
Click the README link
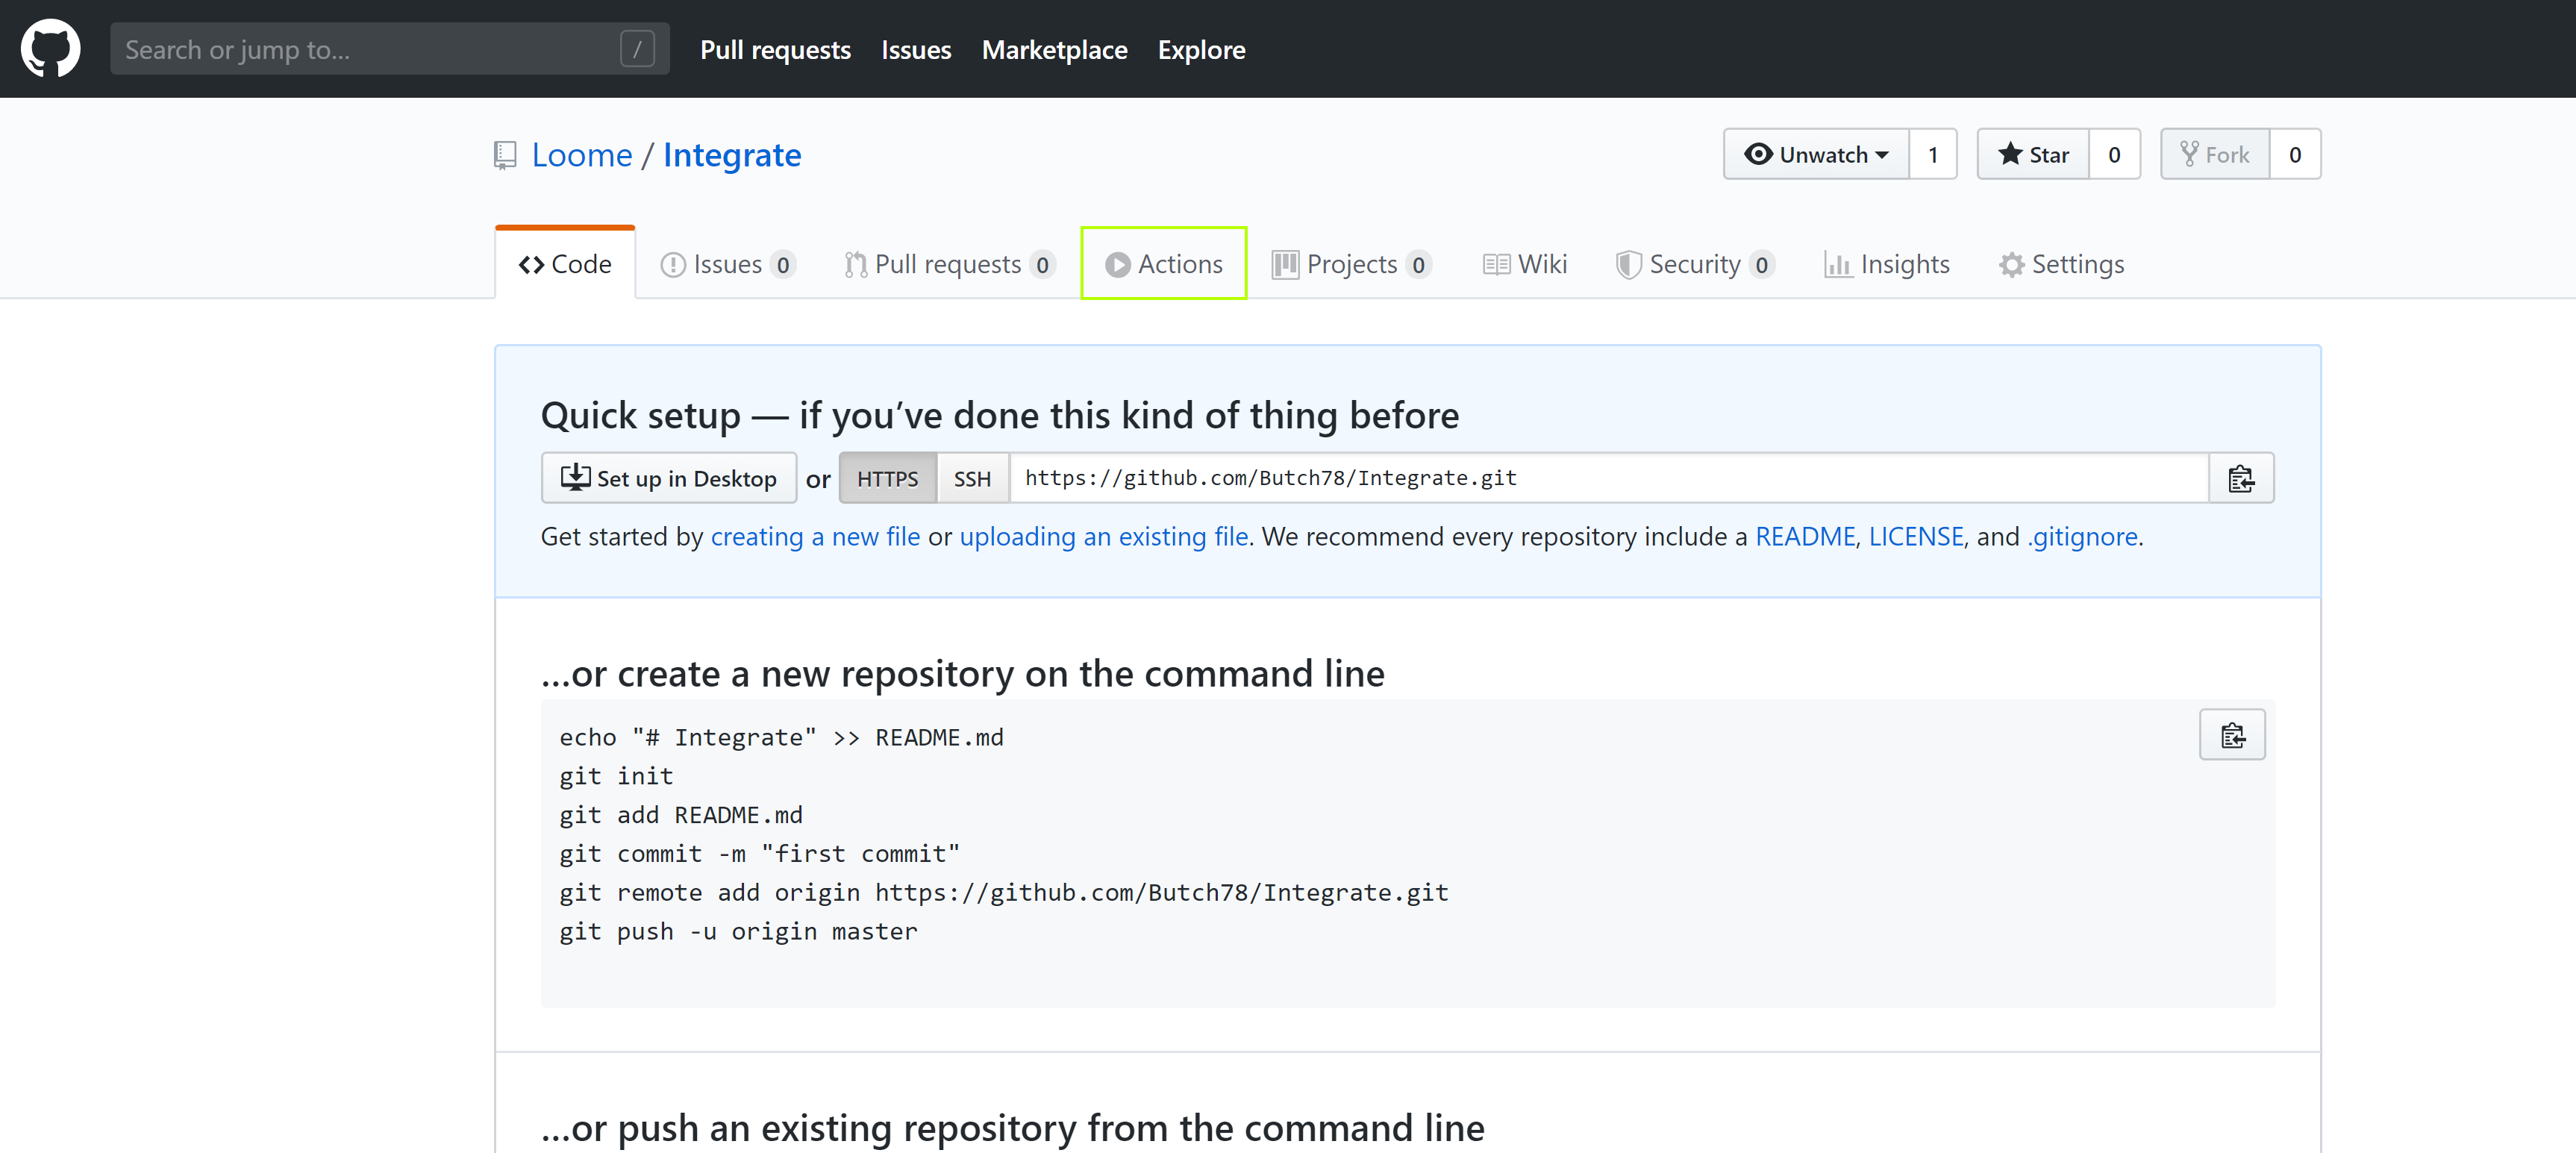[x=1805, y=537]
